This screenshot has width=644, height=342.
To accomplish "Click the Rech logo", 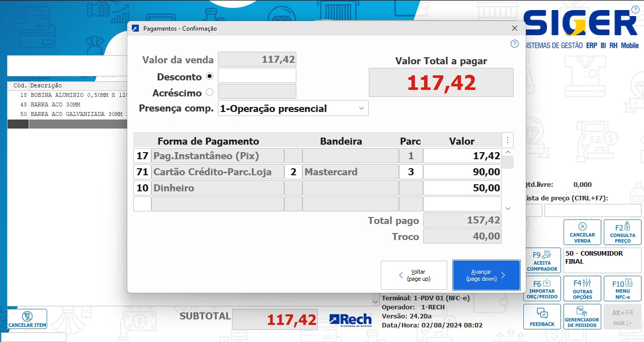I will [x=350, y=319].
